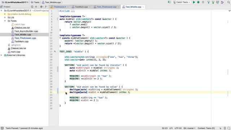231x130 pixels.
Task: Click line 32 error stripe marker
Action: coord(228,94)
